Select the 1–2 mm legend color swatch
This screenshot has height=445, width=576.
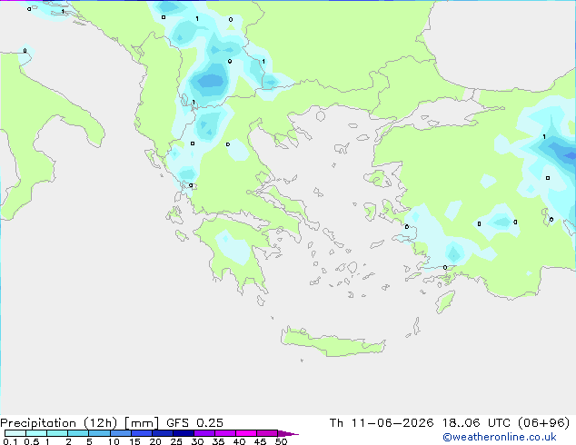click(57, 433)
